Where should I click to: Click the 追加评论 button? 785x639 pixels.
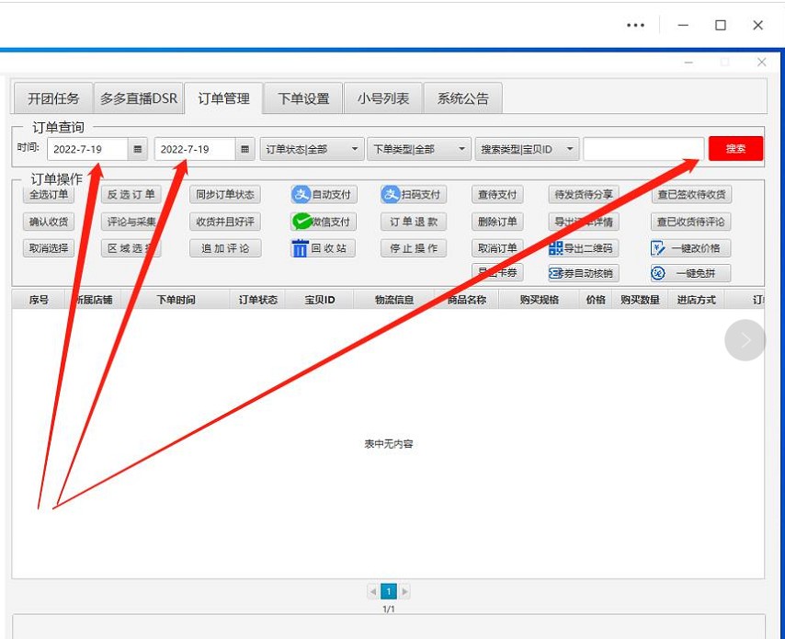(225, 248)
